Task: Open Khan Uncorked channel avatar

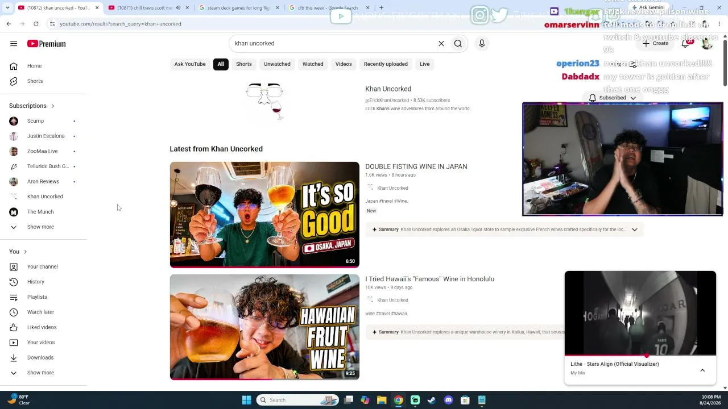Action: coord(264,101)
